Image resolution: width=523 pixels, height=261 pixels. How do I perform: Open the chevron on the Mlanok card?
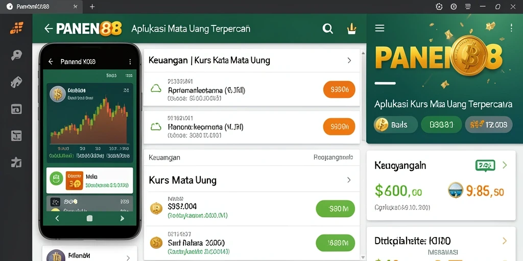[x=128, y=257]
